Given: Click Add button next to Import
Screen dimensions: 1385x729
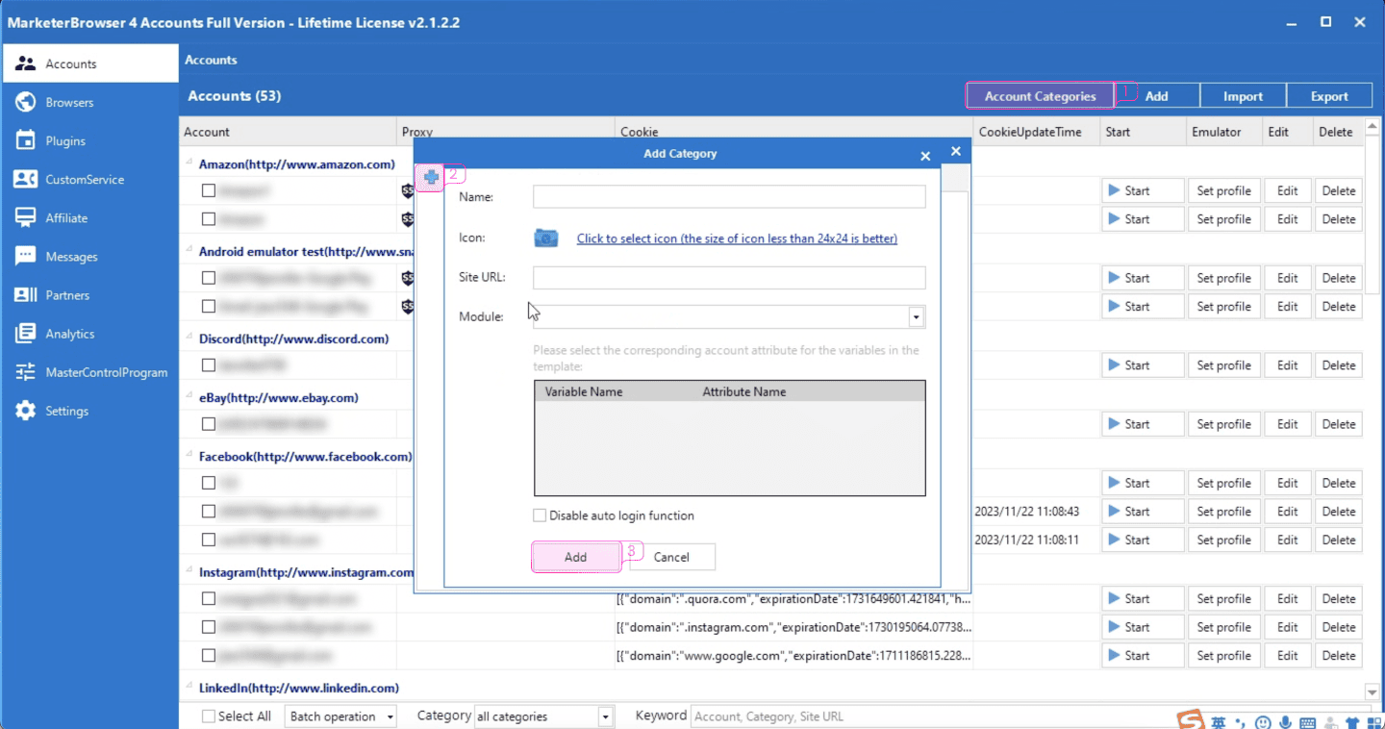Looking at the screenshot, I should point(1156,96).
